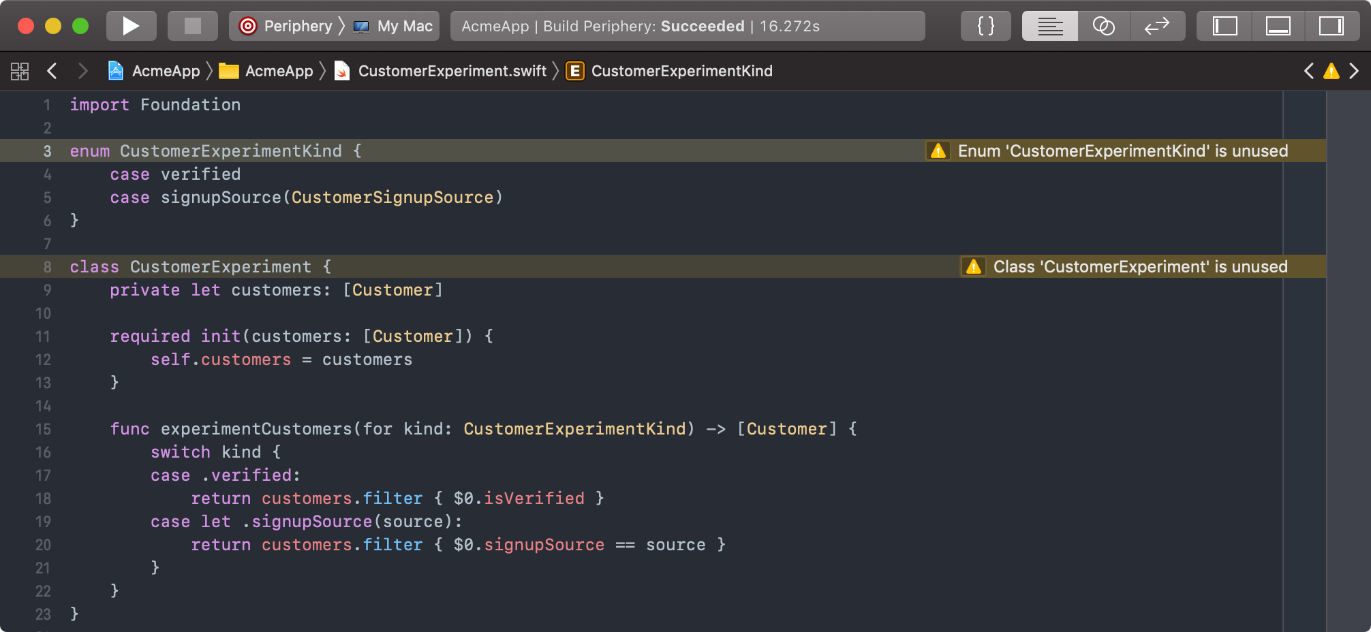
Task: Switch to the Standard editor view
Action: pos(1049,26)
